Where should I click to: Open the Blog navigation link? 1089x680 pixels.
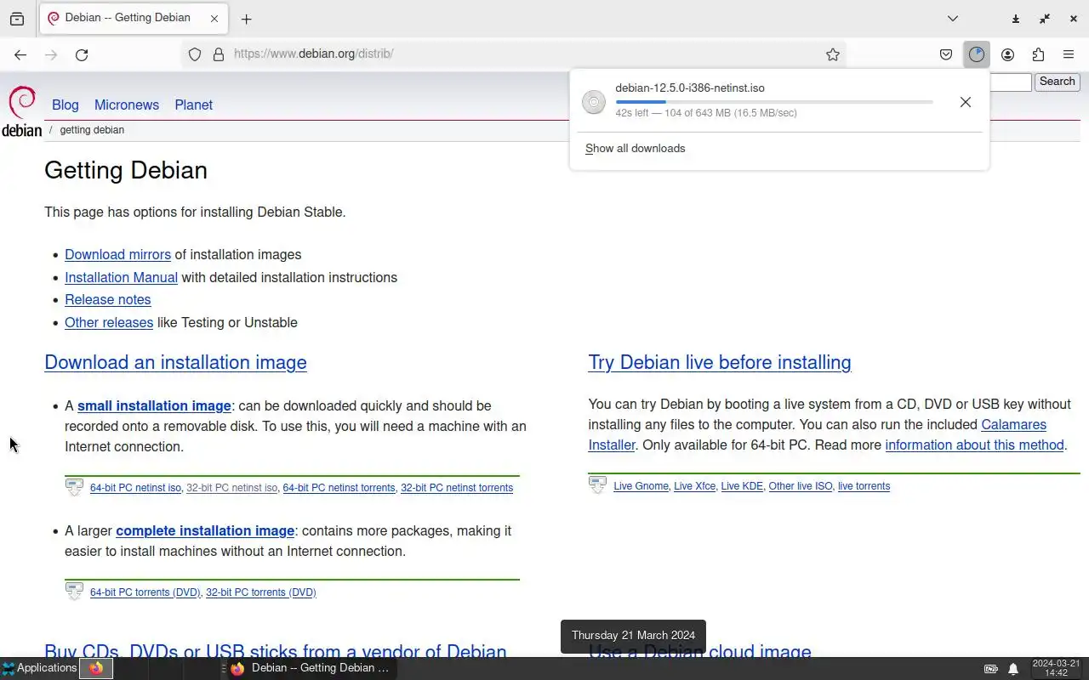(66, 105)
